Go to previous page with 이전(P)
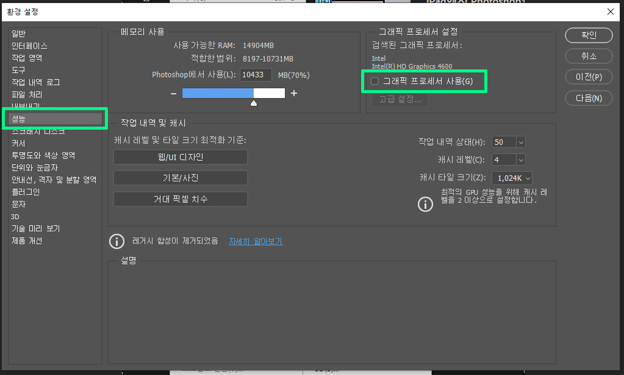The width and height of the screenshot is (624, 375). click(589, 77)
